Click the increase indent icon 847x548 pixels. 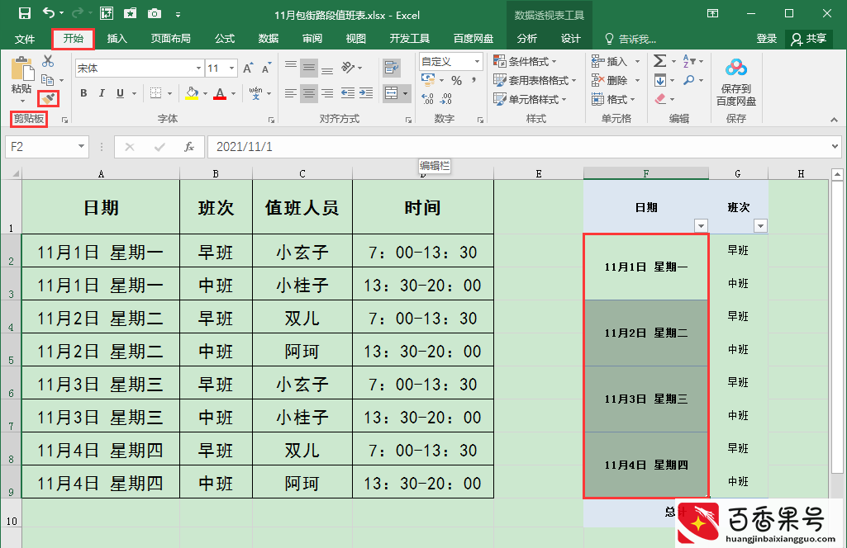point(366,93)
